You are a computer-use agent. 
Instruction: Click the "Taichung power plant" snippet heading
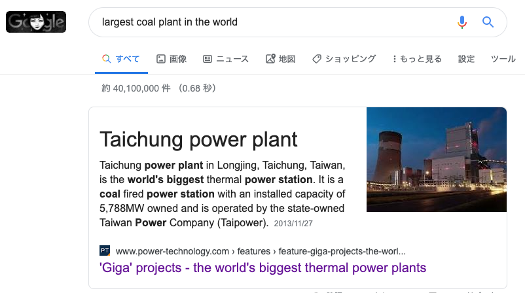(198, 139)
